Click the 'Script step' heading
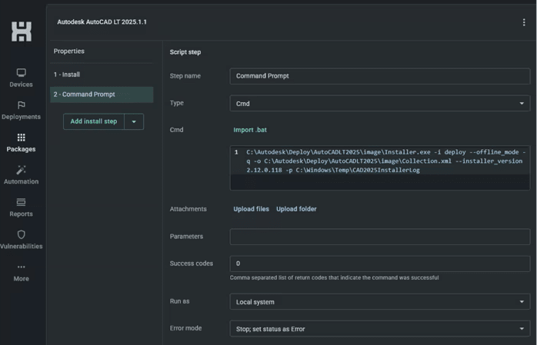 (185, 52)
